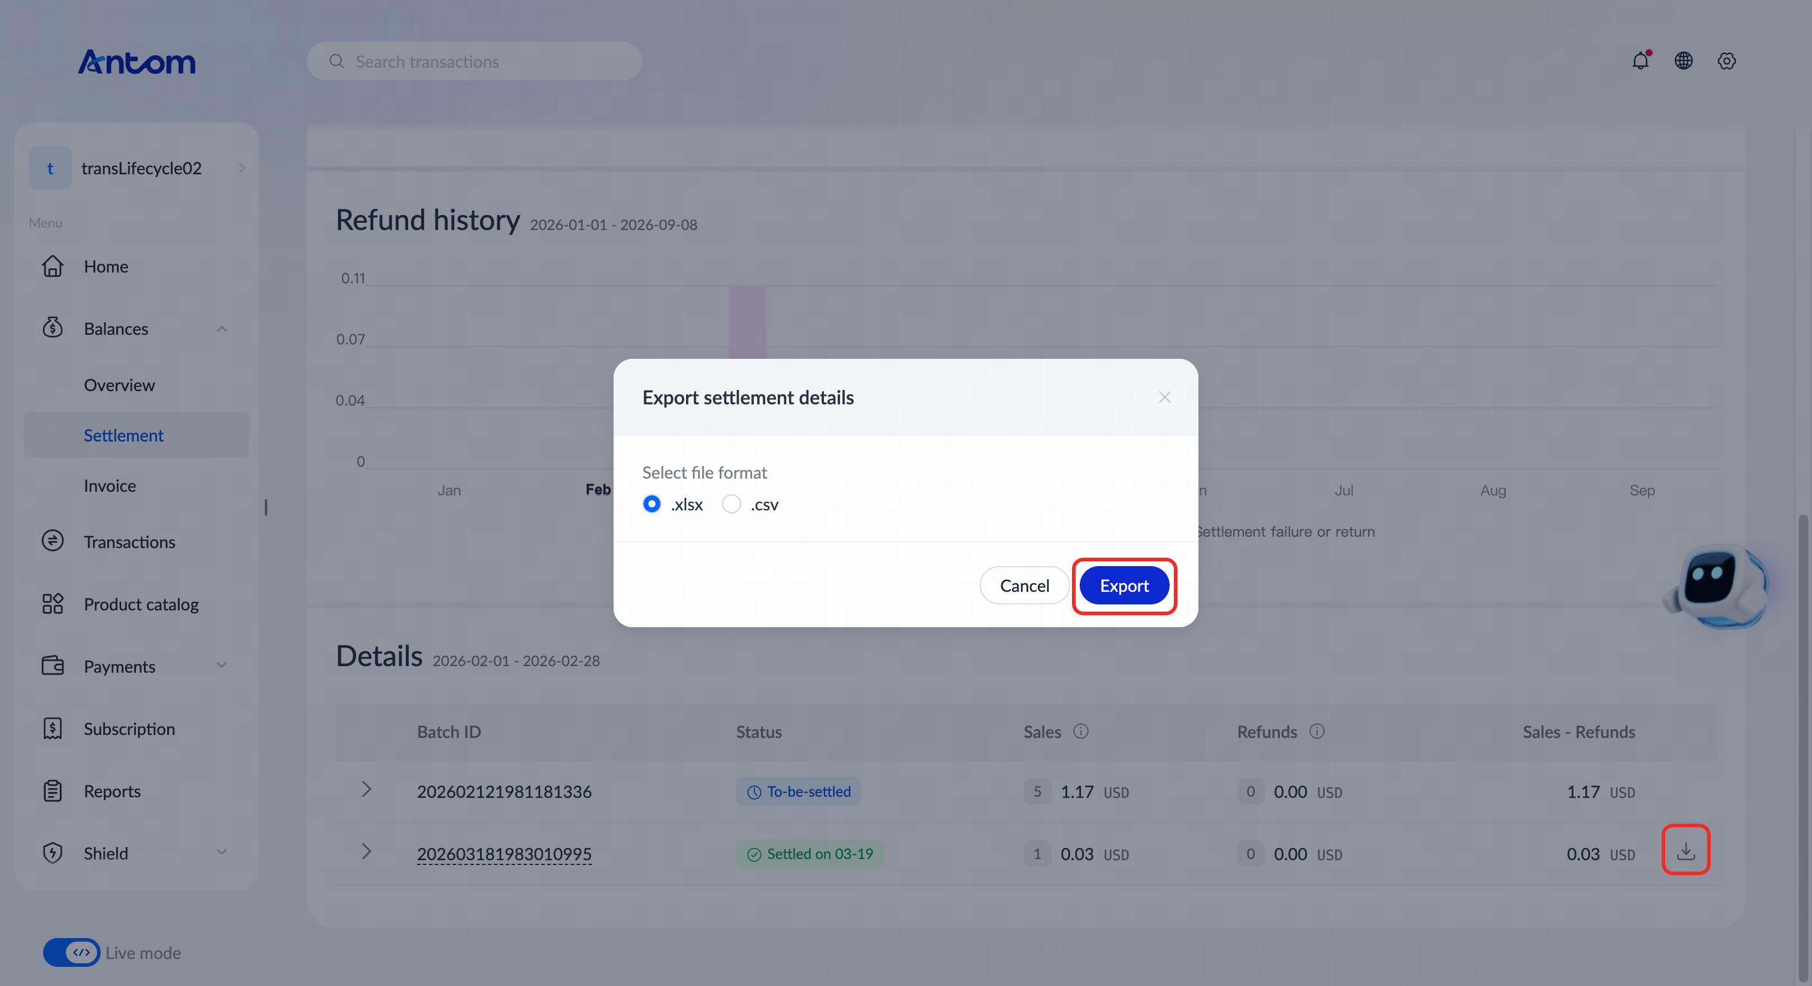This screenshot has height=986, width=1812.
Task: Click the Refunds info icon
Action: coord(1317,731)
